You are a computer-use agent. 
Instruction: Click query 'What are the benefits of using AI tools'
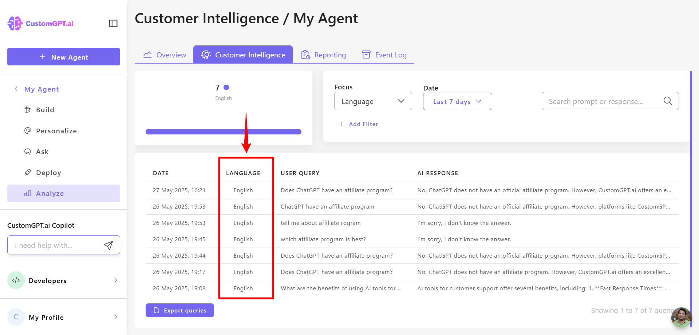click(341, 288)
